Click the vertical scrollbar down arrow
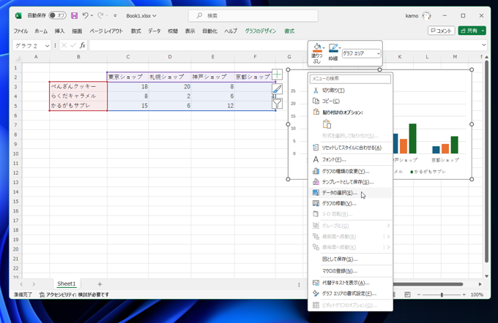498x323 pixels. coord(486,276)
